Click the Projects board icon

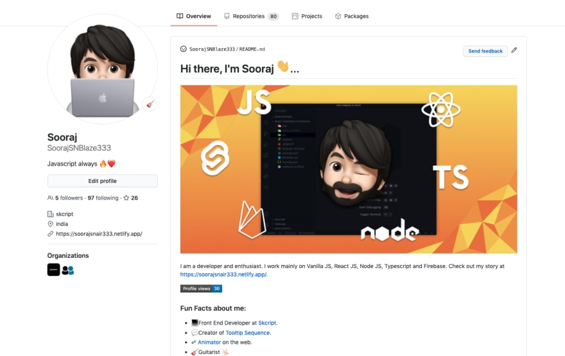[295, 16]
